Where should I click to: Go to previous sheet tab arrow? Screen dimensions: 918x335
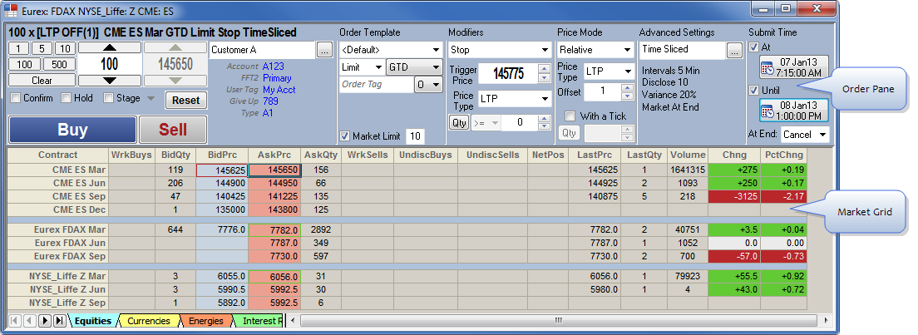29,320
